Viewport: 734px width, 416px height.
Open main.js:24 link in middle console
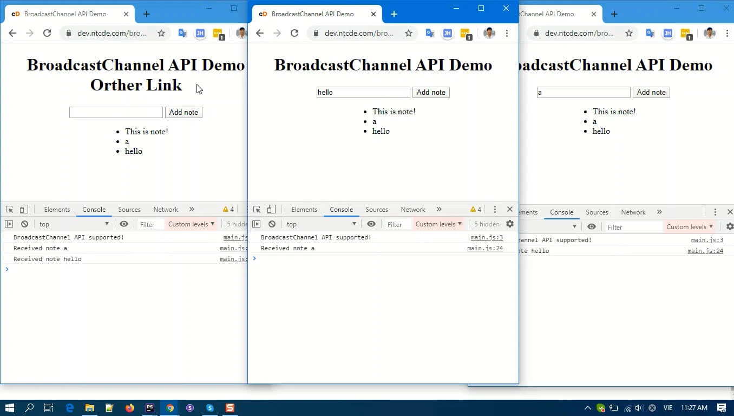(x=485, y=248)
